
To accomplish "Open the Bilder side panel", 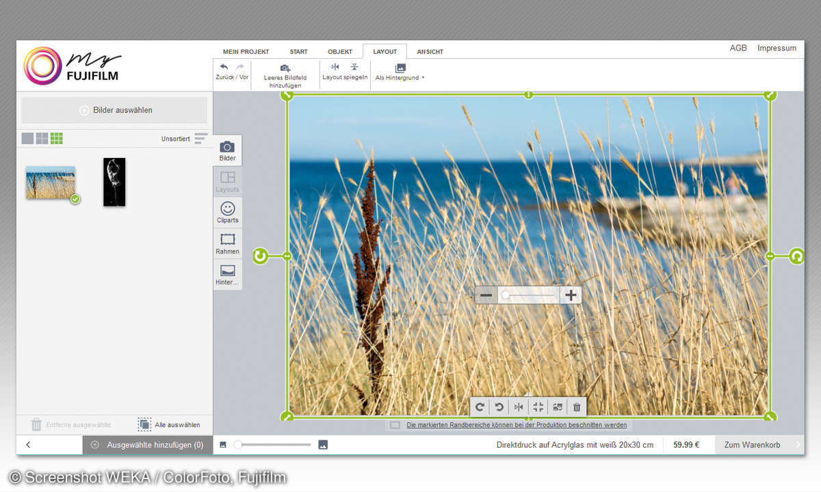I will (228, 151).
